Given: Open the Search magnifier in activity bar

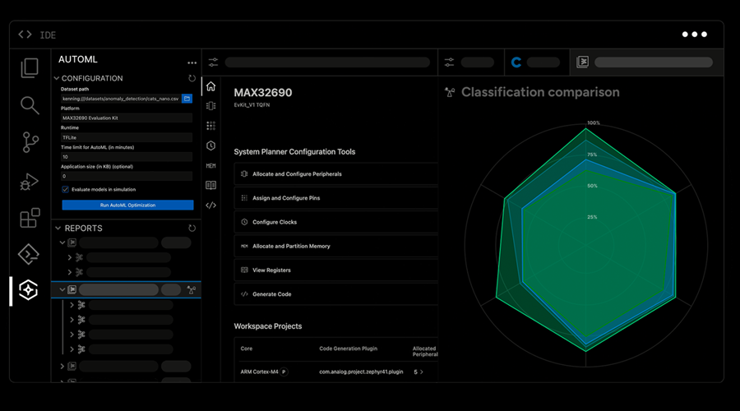Looking at the screenshot, I should pyautogui.click(x=30, y=105).
